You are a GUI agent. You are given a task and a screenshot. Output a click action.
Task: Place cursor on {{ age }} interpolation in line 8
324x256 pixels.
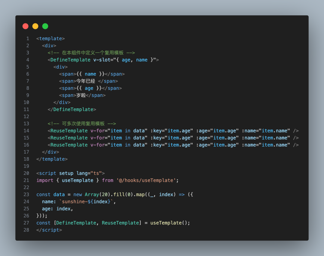point(89,88)
